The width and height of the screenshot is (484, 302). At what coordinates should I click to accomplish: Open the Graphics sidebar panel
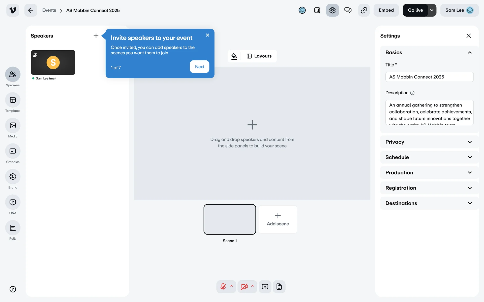coord(13,151)
